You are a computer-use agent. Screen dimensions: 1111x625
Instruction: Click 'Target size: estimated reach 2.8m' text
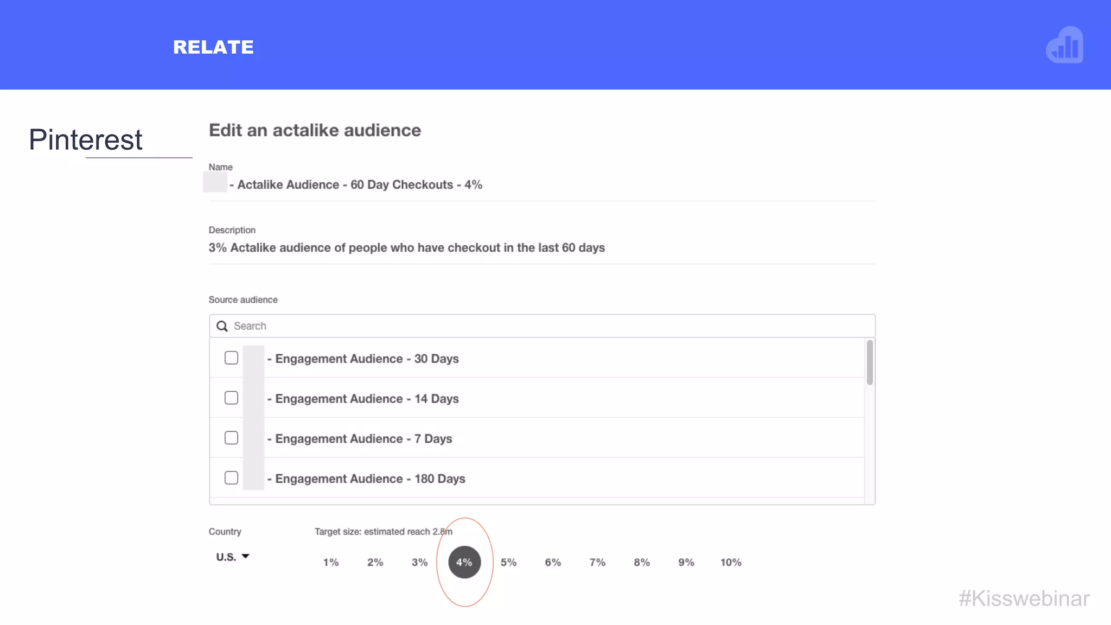(x=384, y=532)
